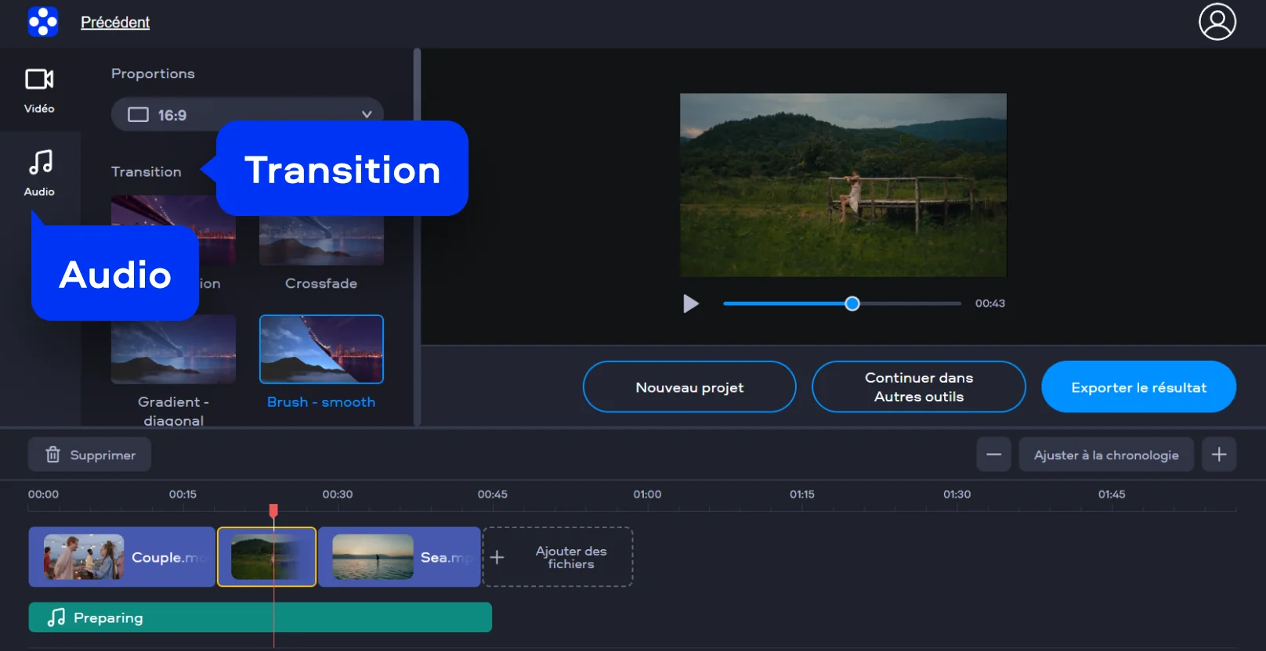This screenshot has width=1266, height=651.
Task: Select the Brush - smooth transition
Action: tap(321, 350)
